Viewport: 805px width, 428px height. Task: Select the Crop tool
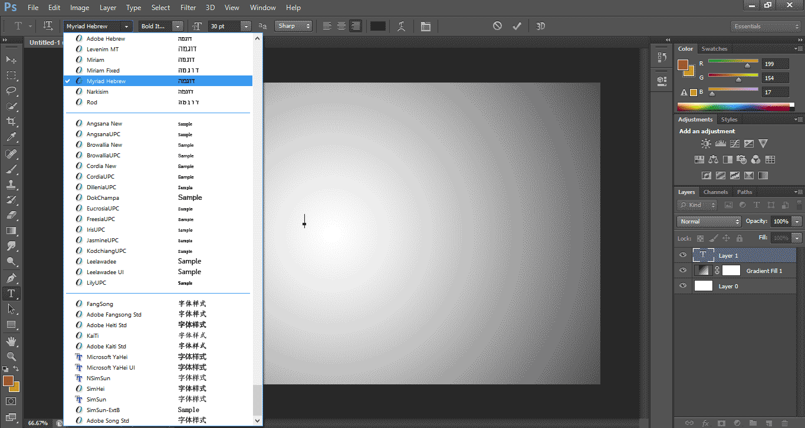point(11,121)
